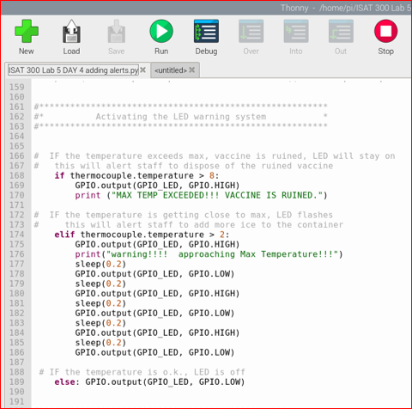Image resolution: width=412 pixels, height=409 pixels.
Task: Click the comment 'this will alert staff to add more ice'
Action: (189, 225)
